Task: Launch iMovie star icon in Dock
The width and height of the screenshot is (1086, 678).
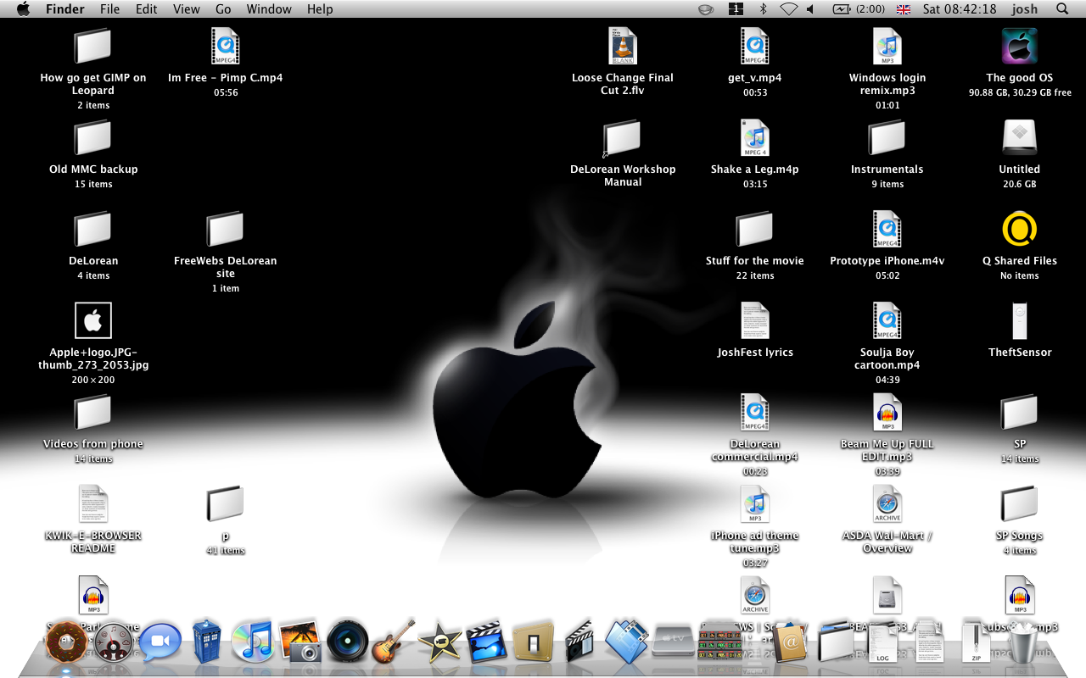Action: (x=439, y=642)
